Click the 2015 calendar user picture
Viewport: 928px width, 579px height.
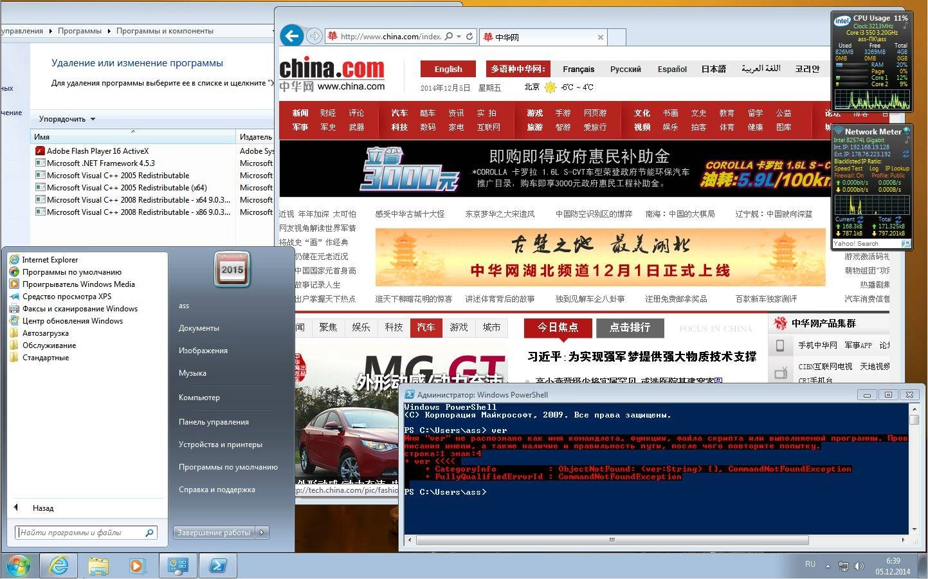point(232,269)
